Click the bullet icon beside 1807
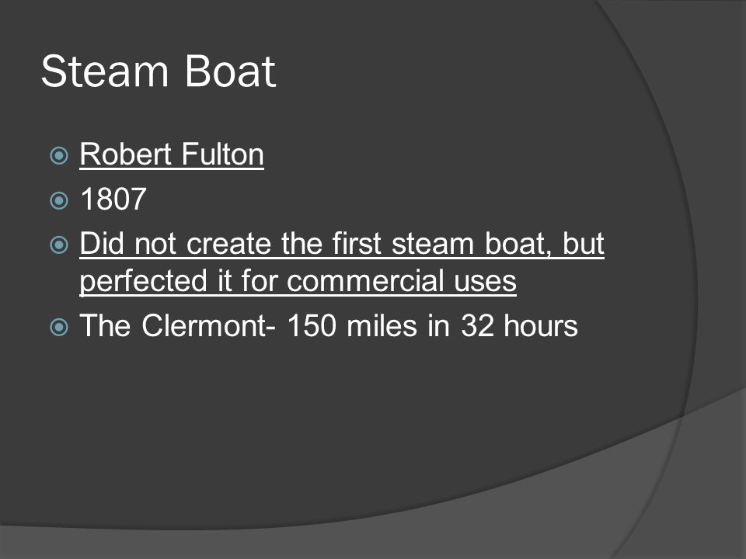 coord(59,200)
